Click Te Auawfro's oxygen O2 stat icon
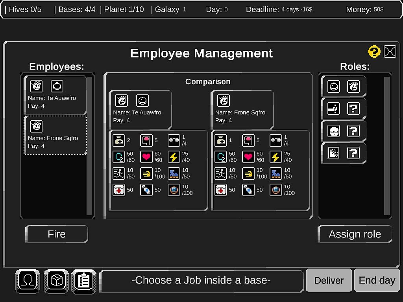The image size is (403, 302). coord(119,157)
